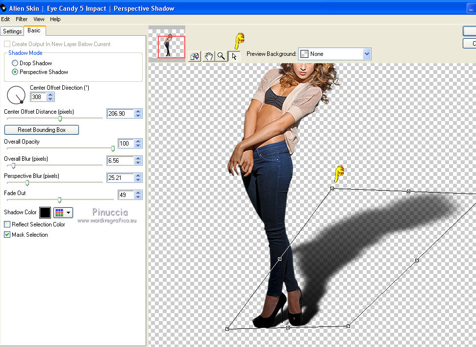
Task: Increase Center Offset Direction value
Action: (50, 95)
